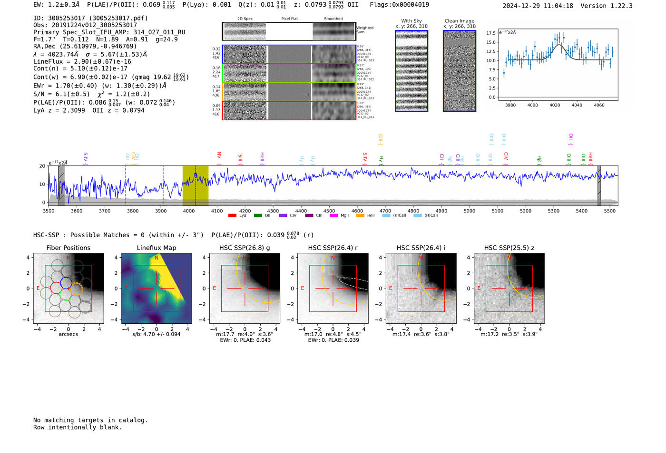Click the Q(z): 0.01 header value

(x=262, y=5)
